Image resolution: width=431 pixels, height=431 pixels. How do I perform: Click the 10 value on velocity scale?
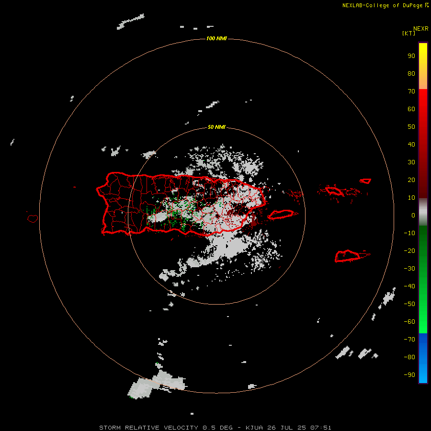click(x=411, y=198)
